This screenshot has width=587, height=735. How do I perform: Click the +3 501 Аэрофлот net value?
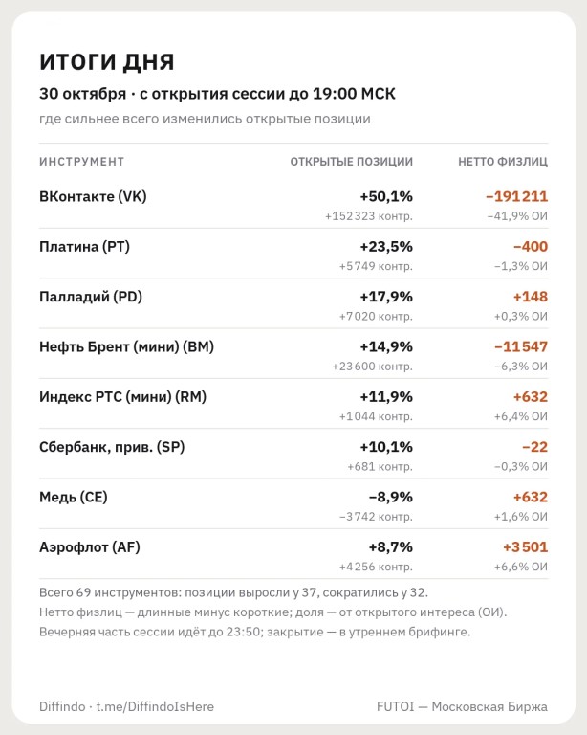(525, 547)
